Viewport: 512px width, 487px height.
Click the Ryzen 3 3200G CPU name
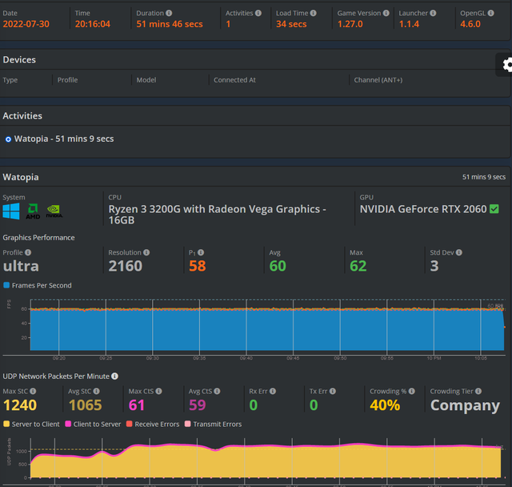tap(217, 215)
